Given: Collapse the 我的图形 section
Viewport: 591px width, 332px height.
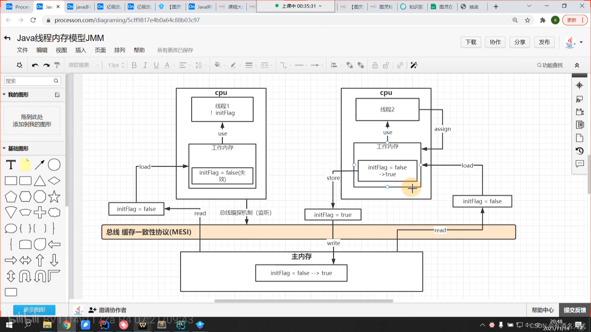Looking at the screenshot, I should point(4,94).
